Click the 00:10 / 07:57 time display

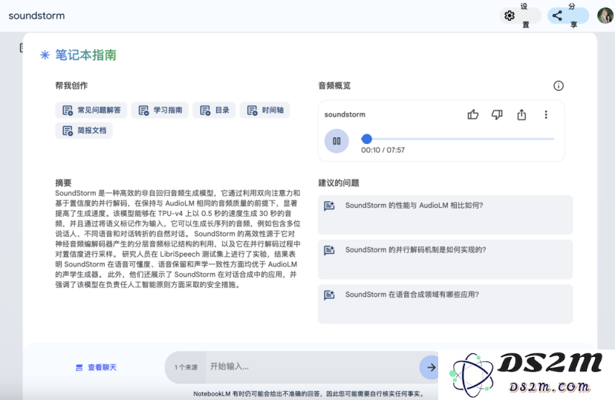point(383,150)
